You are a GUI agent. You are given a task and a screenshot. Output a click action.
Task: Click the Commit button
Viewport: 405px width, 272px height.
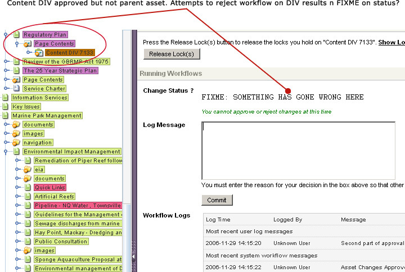(x=217, y=200)
